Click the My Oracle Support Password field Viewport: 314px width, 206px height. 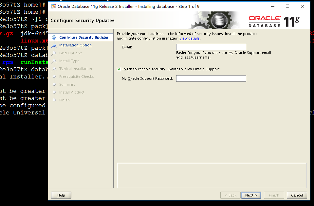[211, 78]
